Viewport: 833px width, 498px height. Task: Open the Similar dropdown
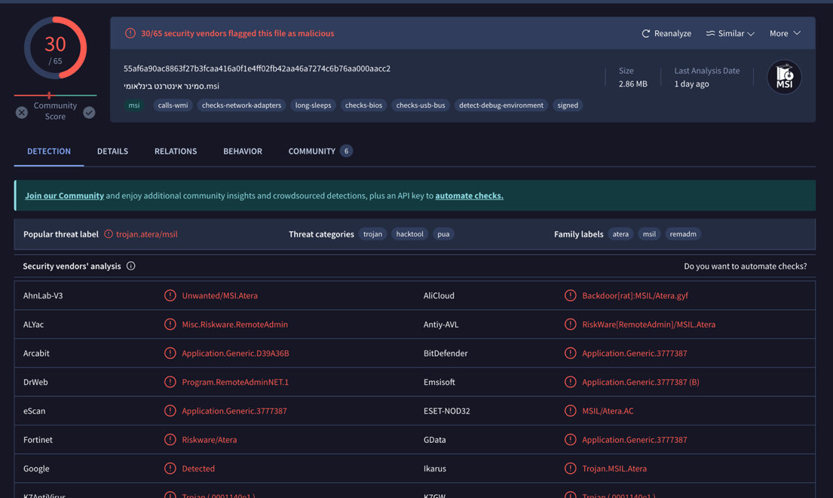[x=730, y=33]
